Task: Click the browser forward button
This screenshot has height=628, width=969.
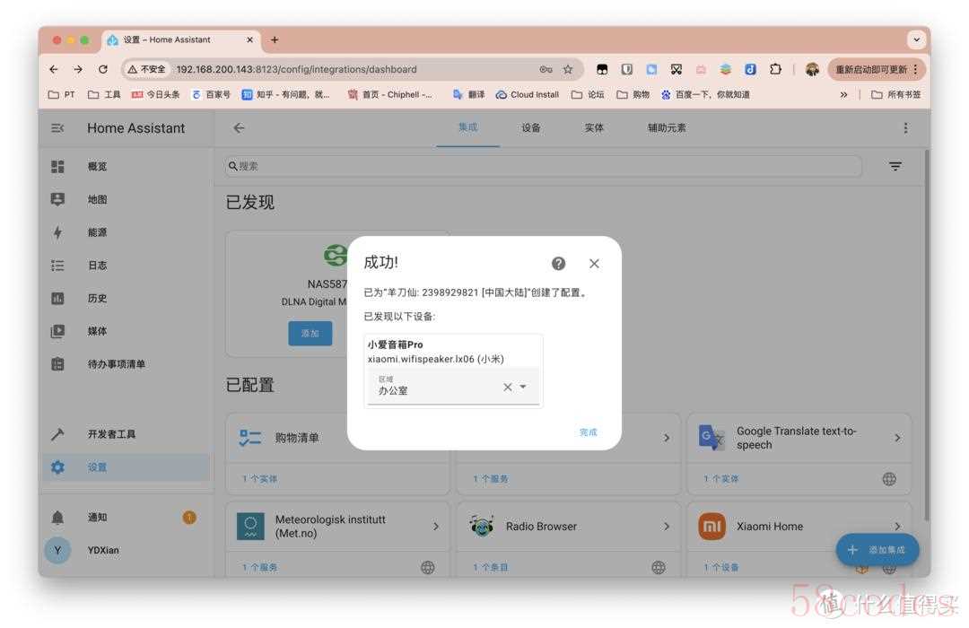Action: click(78, 69)
